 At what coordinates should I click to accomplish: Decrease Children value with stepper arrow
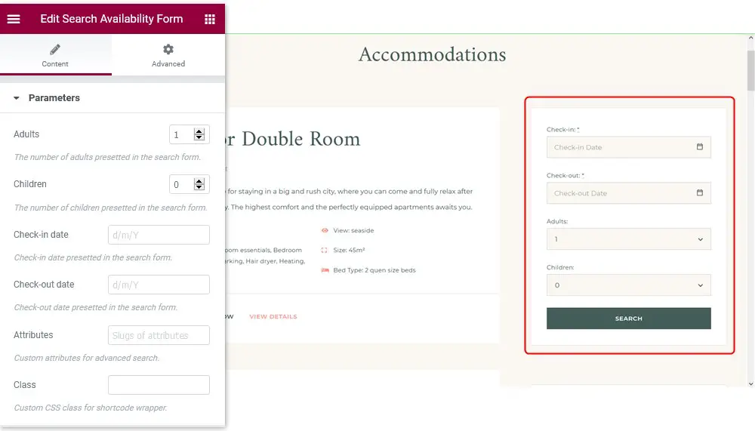199,188
